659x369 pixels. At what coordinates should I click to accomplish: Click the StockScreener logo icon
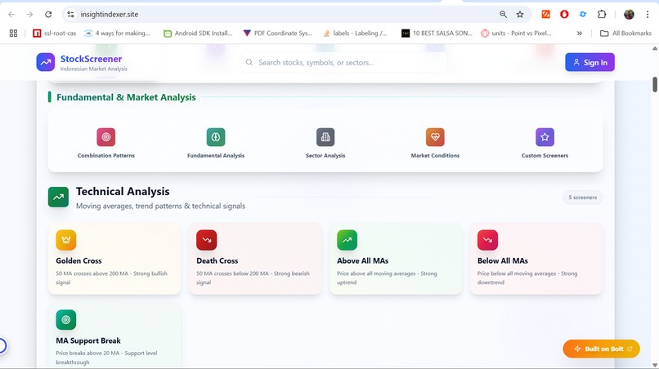pyautogui.click(x=46, y=62)
